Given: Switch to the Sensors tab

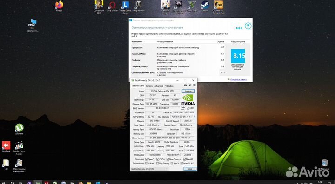Looking at the screenshot, I should click(149, 86).
